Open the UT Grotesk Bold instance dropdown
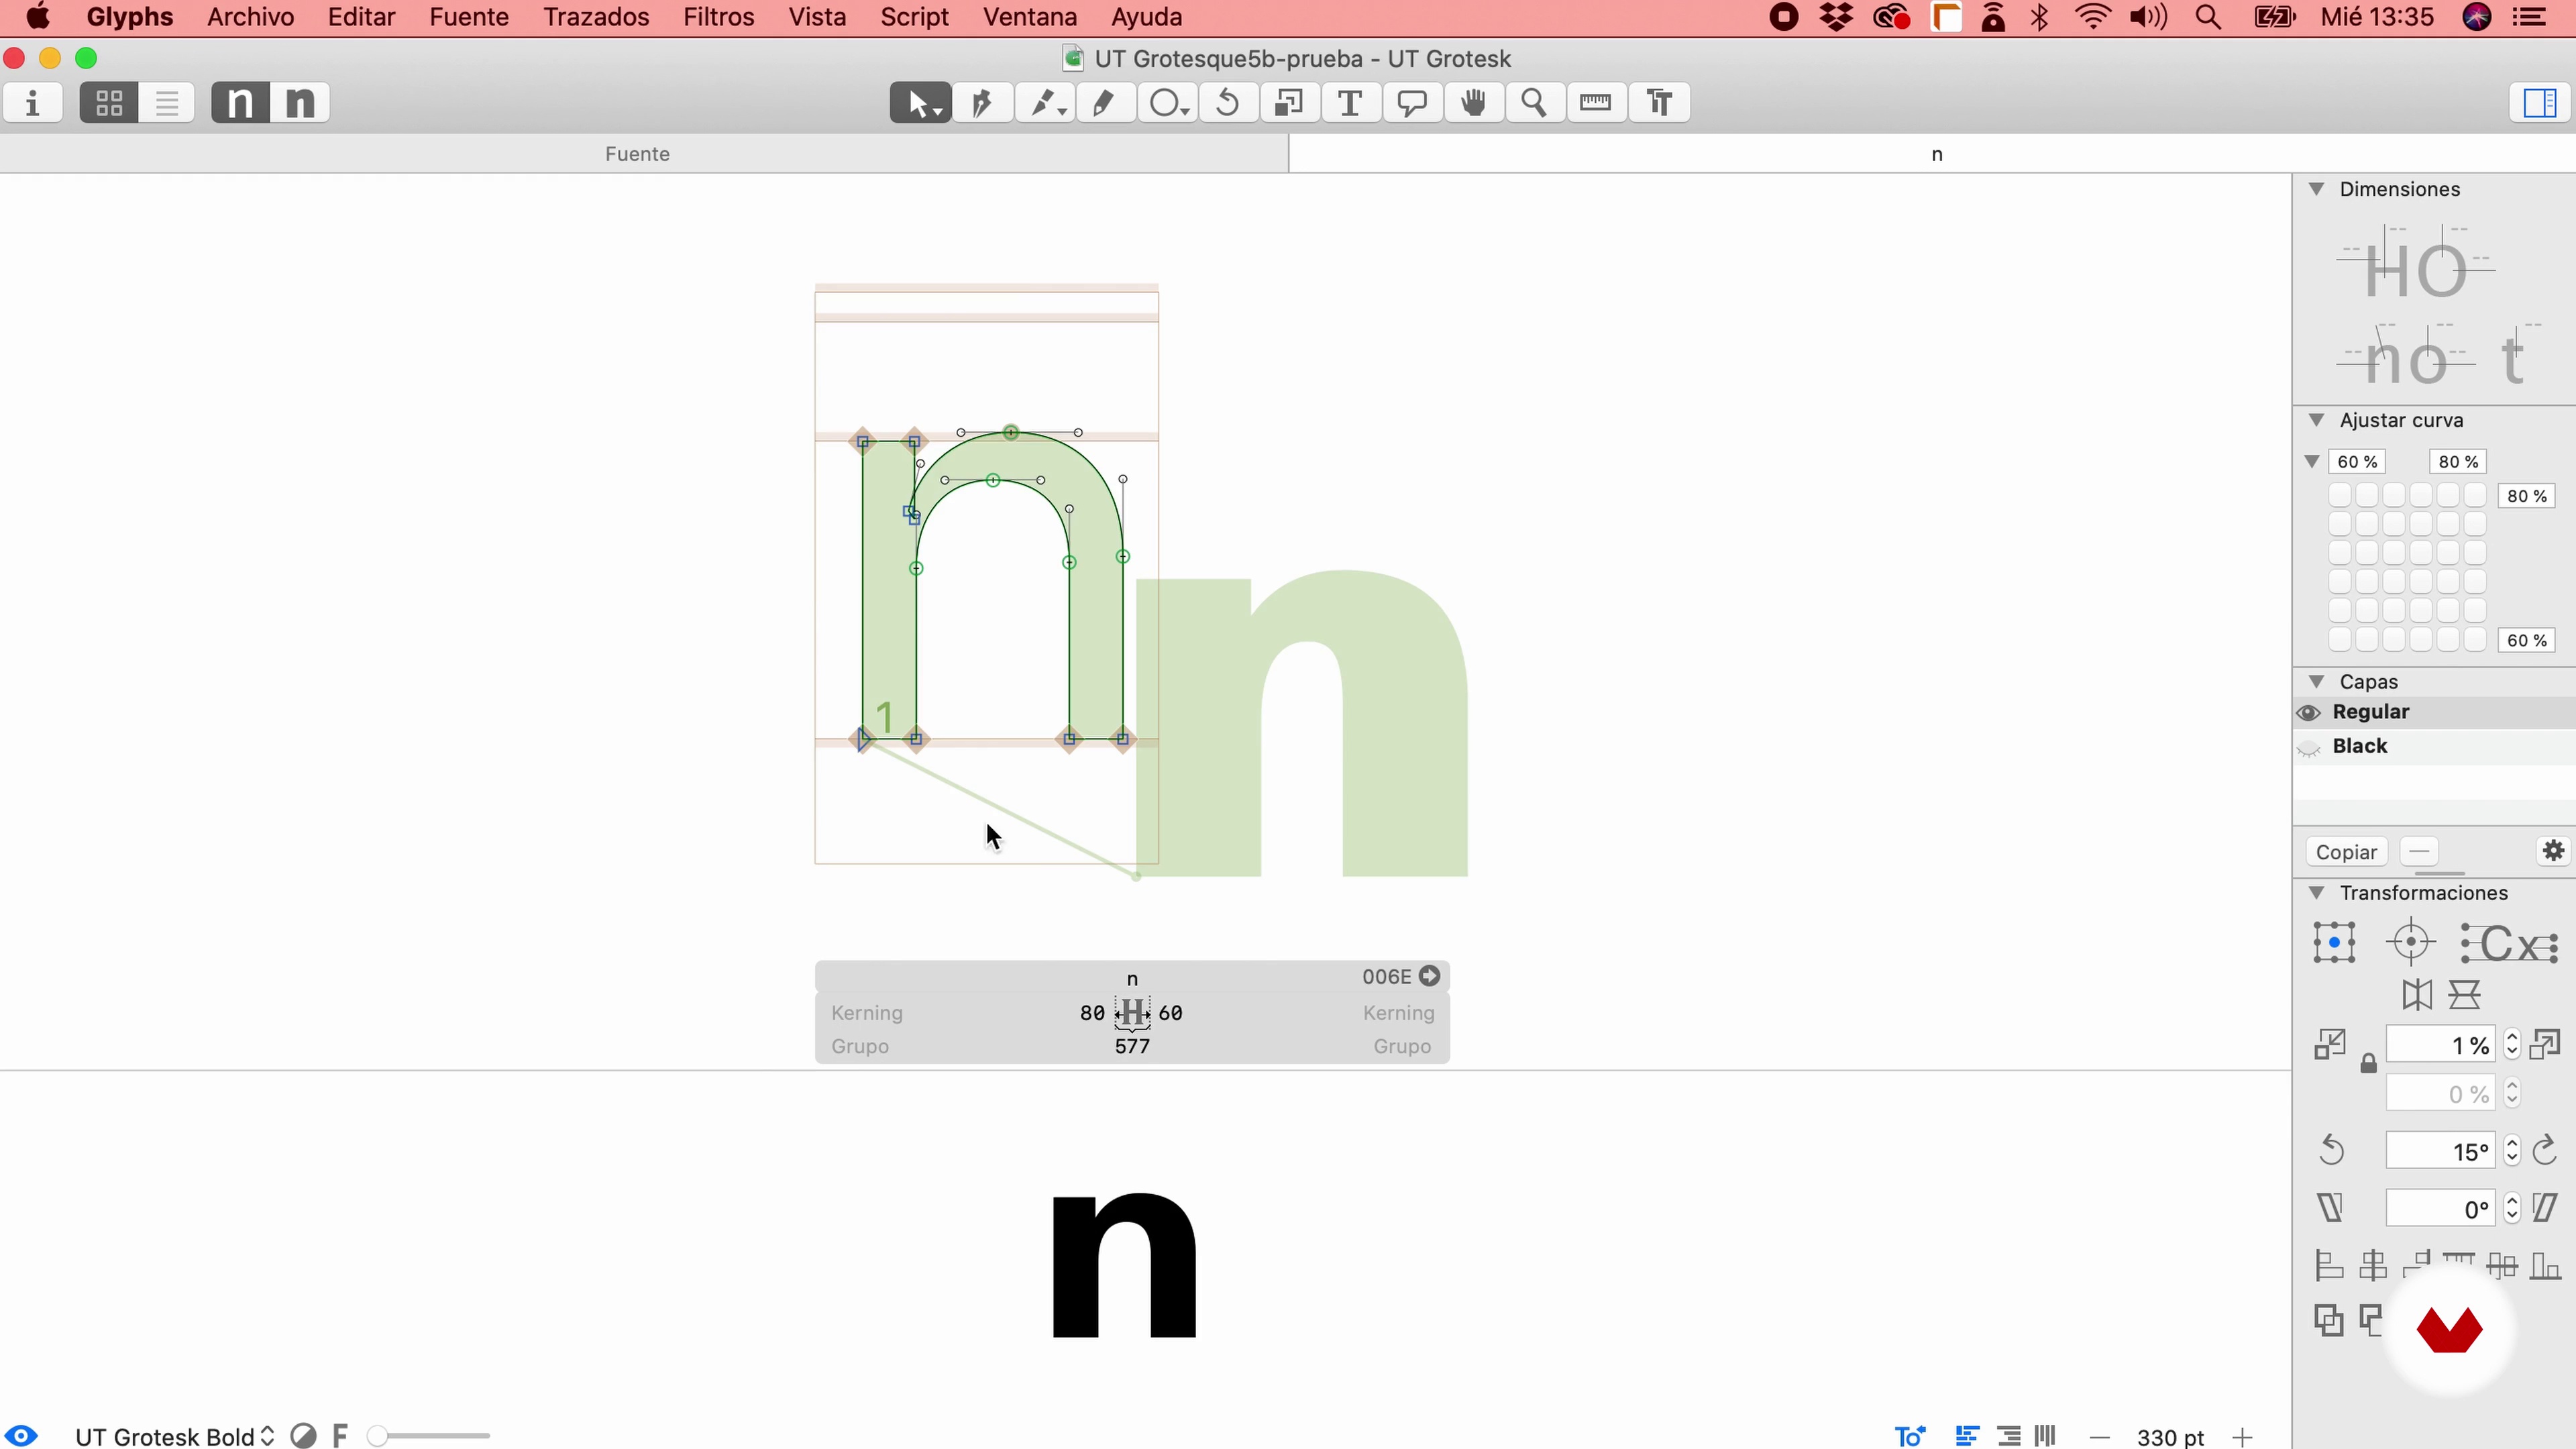Screen dimensions: 2576x1449 pyautogui.click(x=174, y=1436)
